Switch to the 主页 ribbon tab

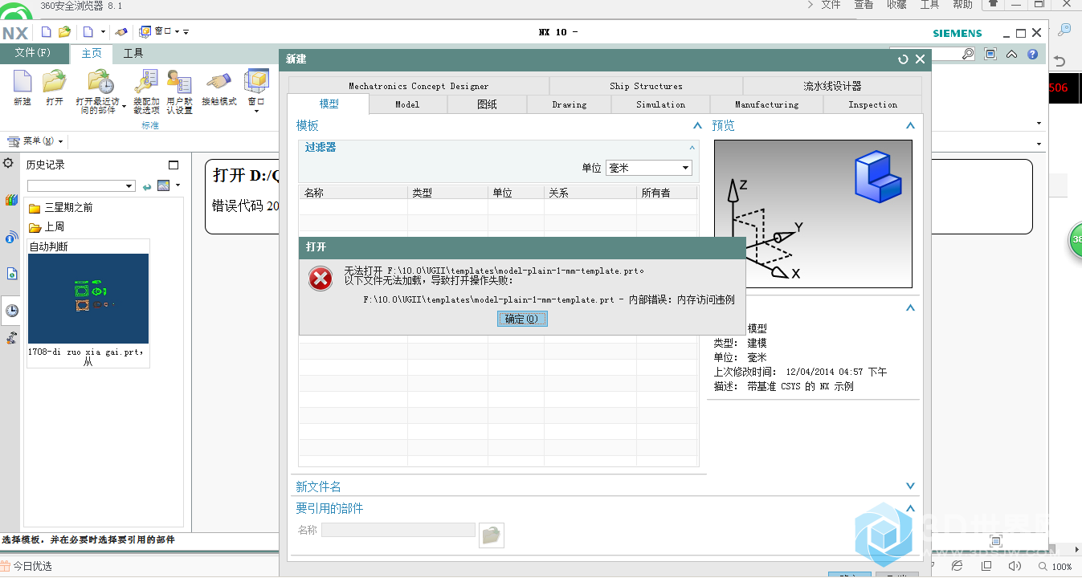92,53
